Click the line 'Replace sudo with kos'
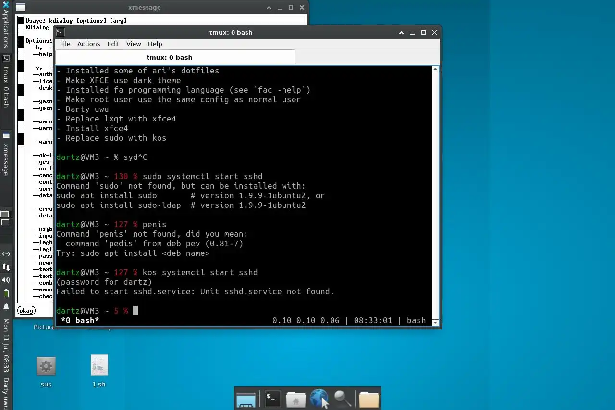Screen dimensions: 615x410 pyautogui.click(x=111, y=138)
